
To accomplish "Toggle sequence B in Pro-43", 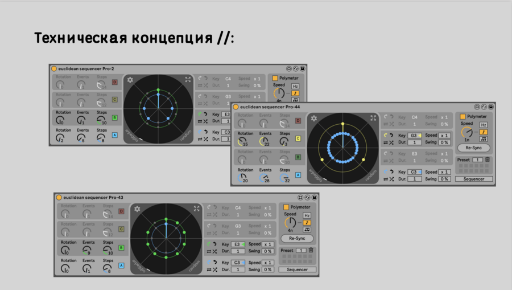I will (x=121, y=248).
